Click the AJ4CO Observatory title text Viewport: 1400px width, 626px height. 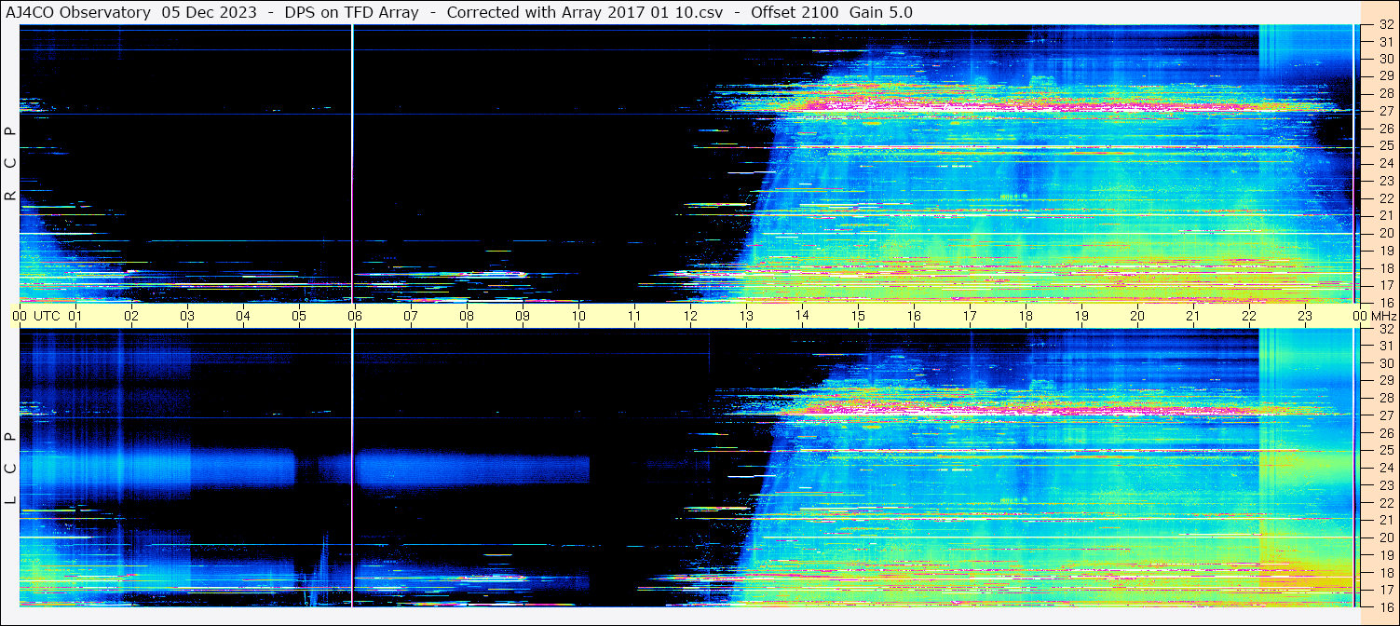(78, 12)
